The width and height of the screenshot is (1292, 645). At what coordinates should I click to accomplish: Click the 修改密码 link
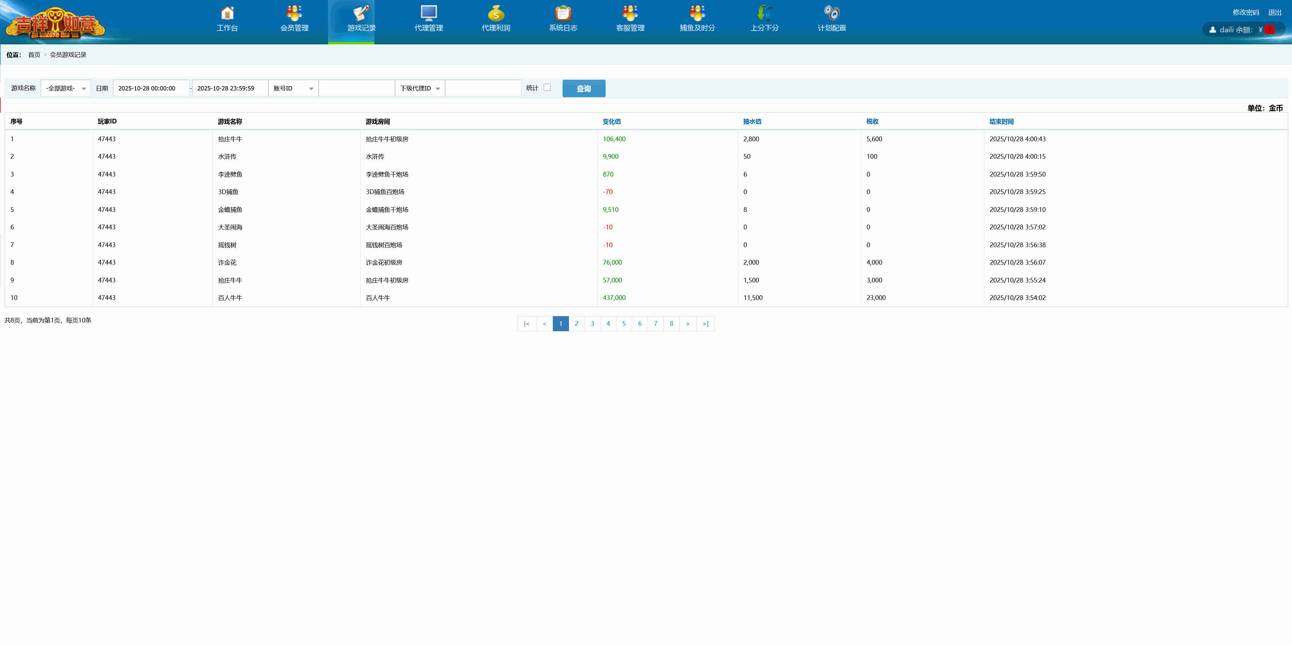[1246, 12]
